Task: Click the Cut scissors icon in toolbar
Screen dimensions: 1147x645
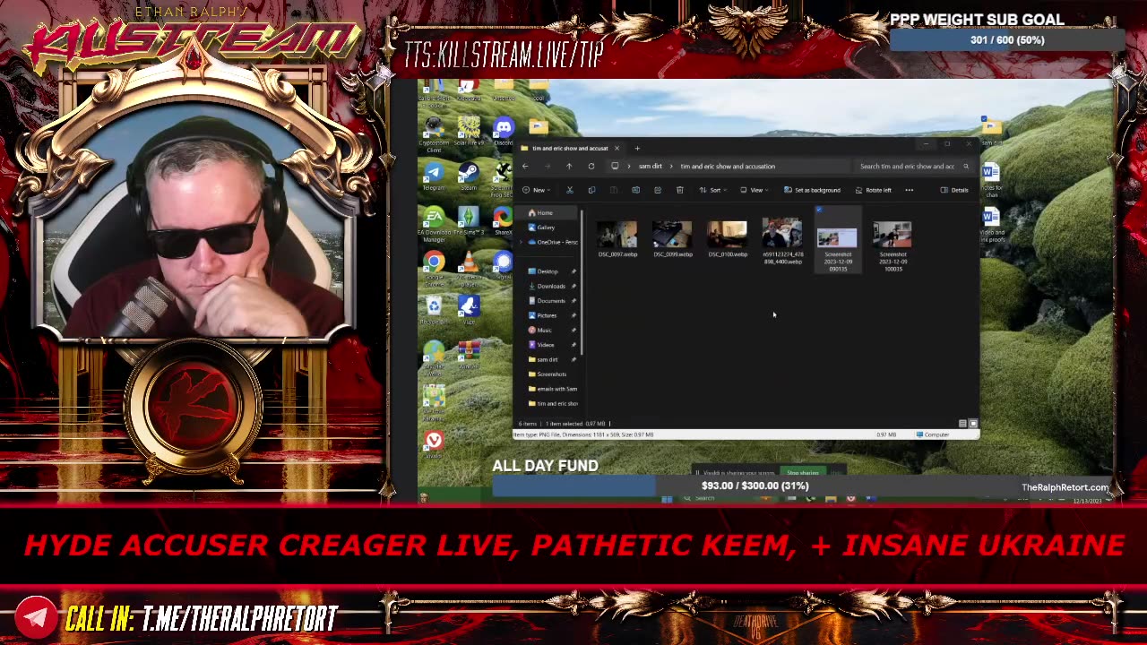Action: point(569,190)
